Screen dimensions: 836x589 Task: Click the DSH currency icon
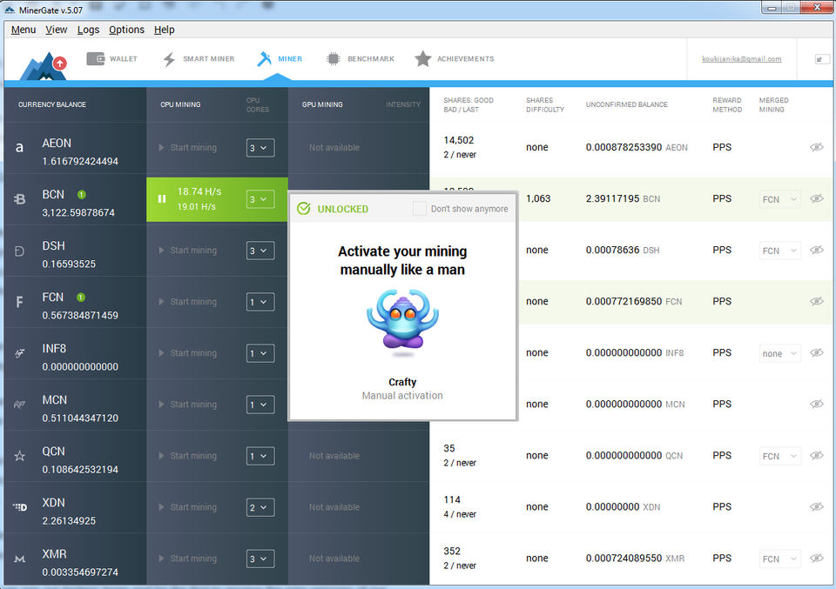[x=19, y=251]
